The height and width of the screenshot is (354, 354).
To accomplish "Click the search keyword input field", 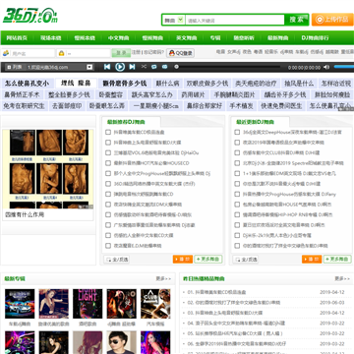I will pos(235,21).
